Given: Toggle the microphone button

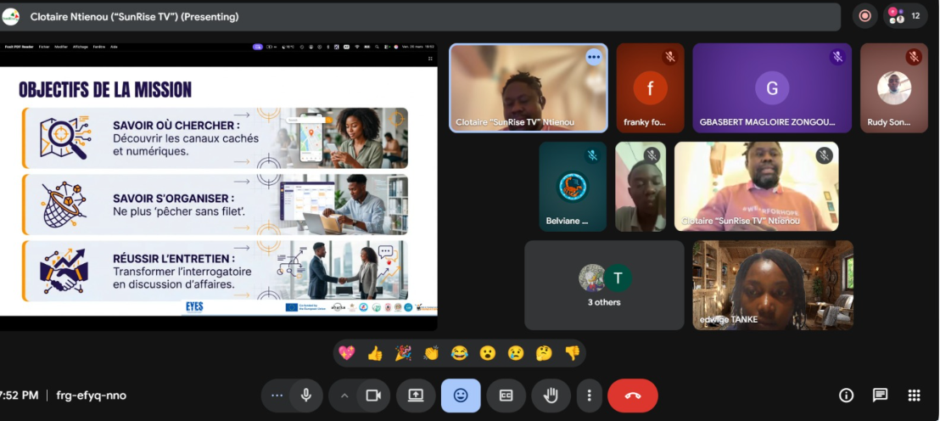Looking at the screenshot, I should tap(305, 396).
